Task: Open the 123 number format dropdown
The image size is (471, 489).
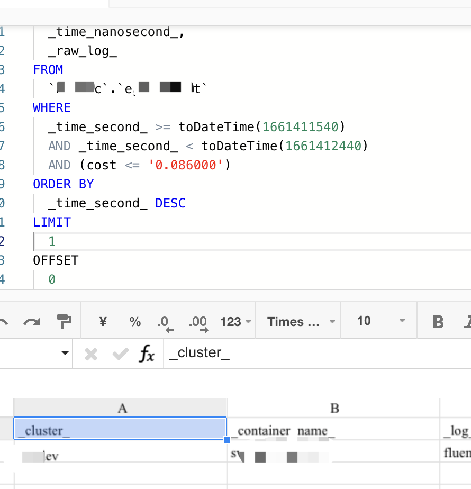Action: (235, 322)
